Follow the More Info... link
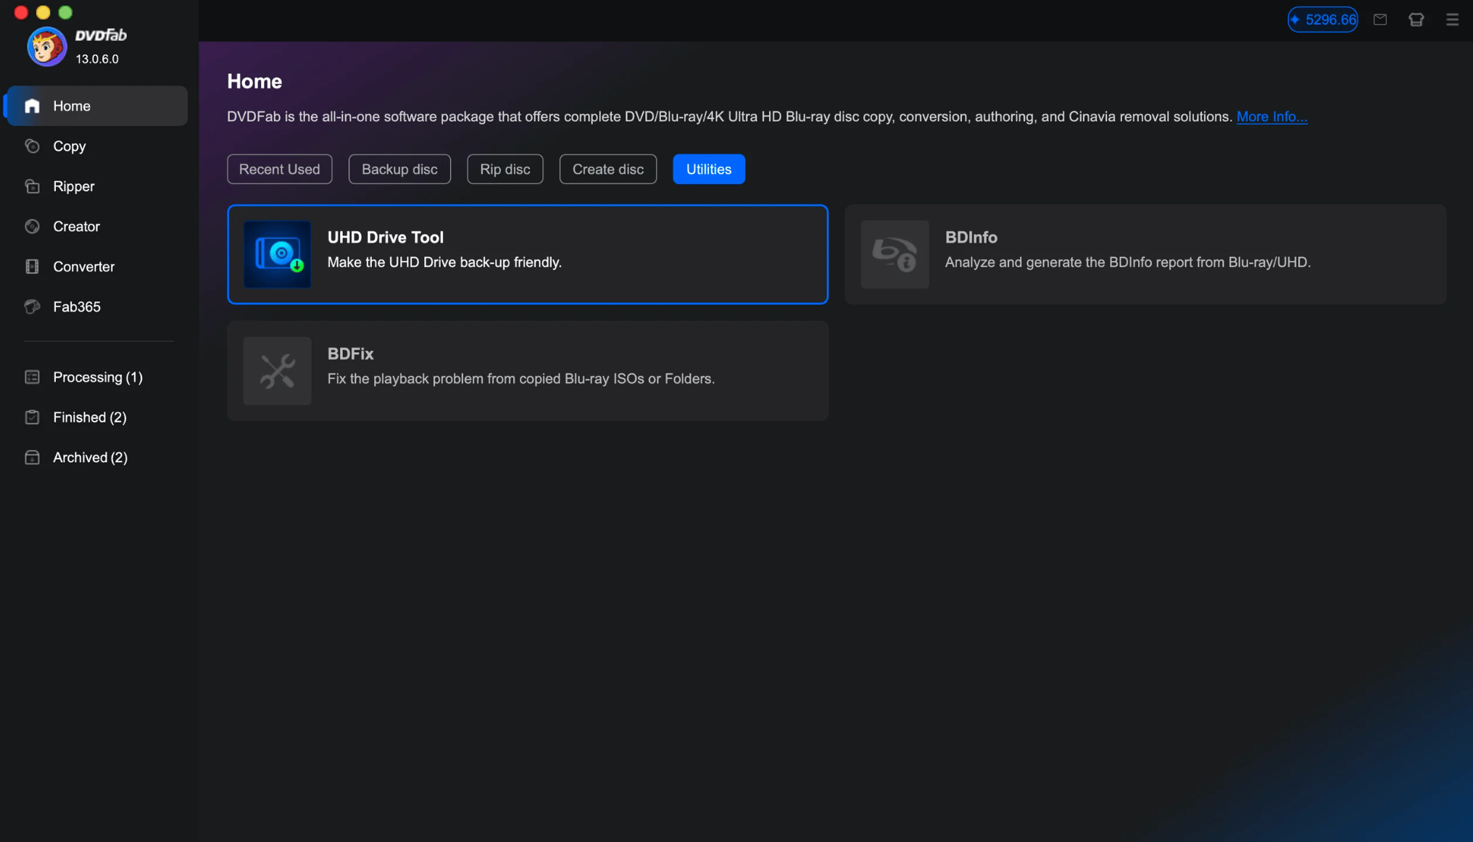 1271,117
